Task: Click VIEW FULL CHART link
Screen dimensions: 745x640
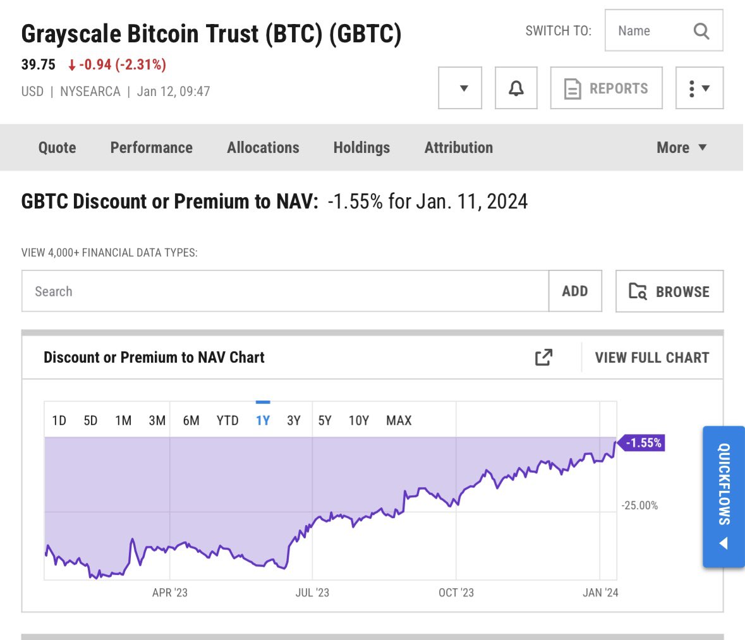Action: [652, 358]
